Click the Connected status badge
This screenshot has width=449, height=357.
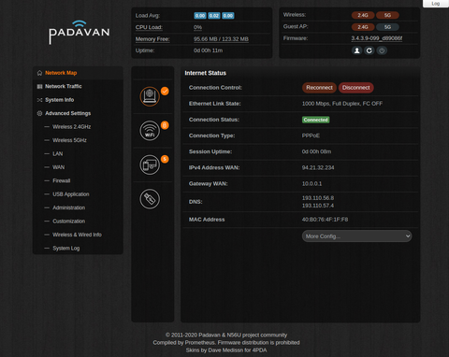coord(315,120)
